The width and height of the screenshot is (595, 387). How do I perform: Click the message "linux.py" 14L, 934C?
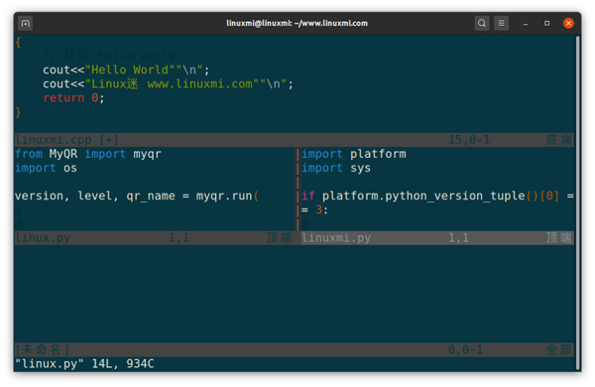(x=84, y=364)
